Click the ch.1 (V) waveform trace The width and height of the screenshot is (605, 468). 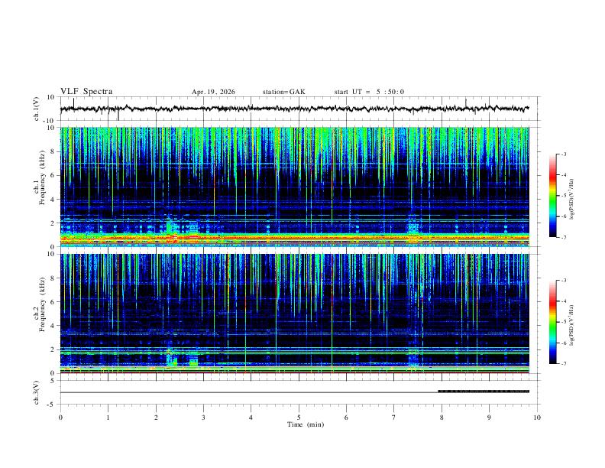tap(295, 109)
